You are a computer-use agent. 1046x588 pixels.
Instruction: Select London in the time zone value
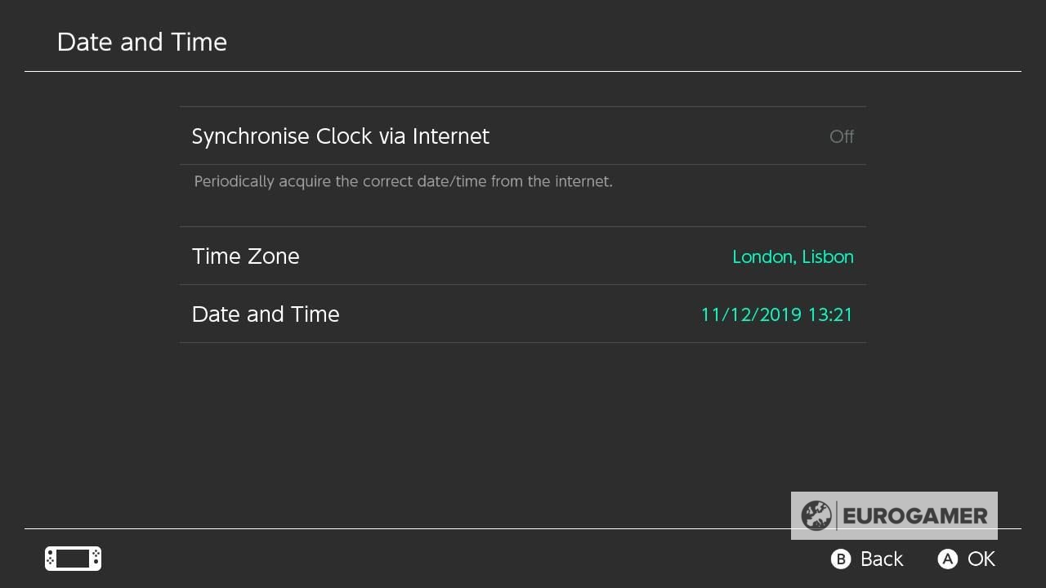pyautogui.click(x=762, y=256)
